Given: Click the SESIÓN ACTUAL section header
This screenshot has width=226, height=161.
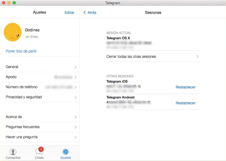Looking at the screenshot, I should tap(119, 33).
